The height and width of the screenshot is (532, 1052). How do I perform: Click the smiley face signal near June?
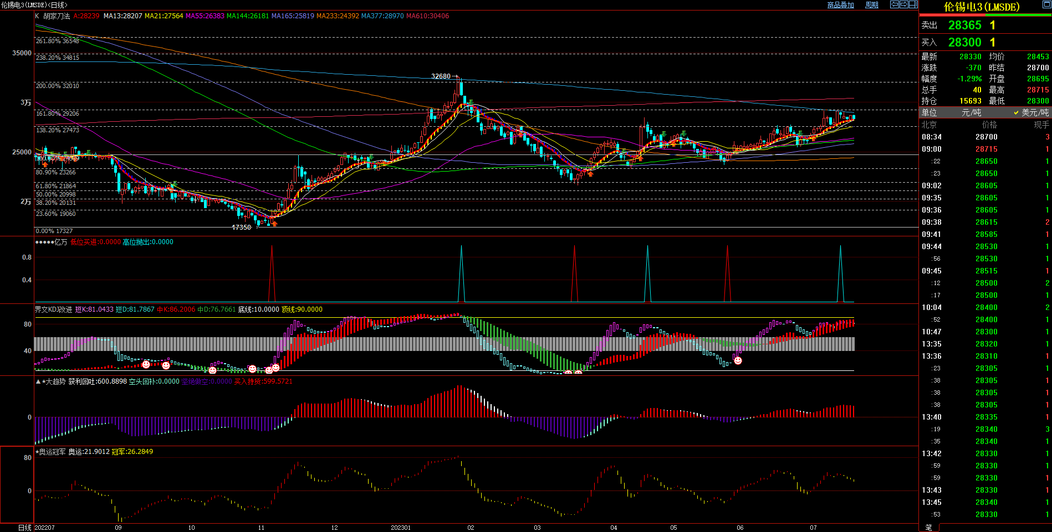738,361
